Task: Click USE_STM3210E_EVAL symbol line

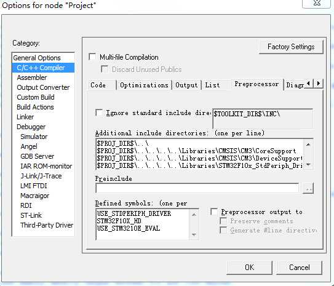Action: (x=129, y=228)
